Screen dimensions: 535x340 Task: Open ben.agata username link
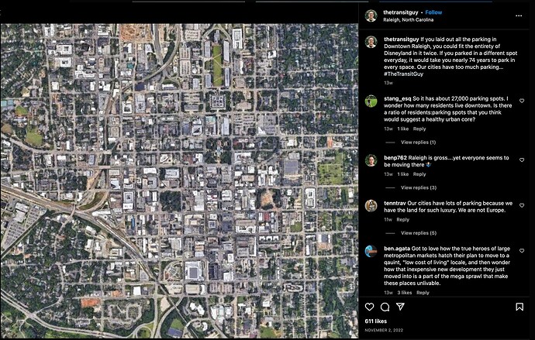click(397, 249)
